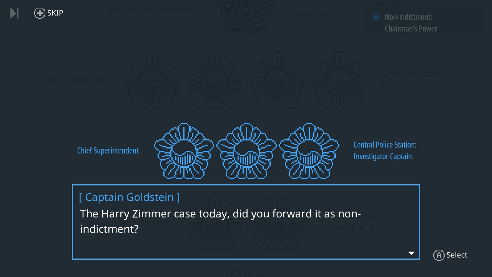Click the A button icon near Select
The width and height of the screenshot is (492, 277).
tap(439, 255)
